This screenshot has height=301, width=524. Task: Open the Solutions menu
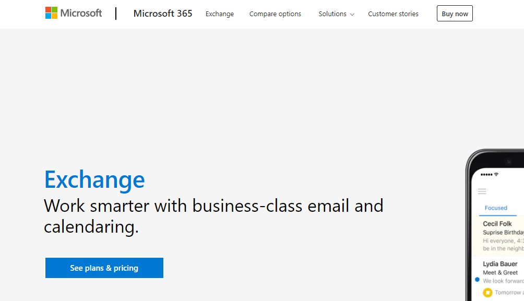pyautogui.click(x=336, y=14)
